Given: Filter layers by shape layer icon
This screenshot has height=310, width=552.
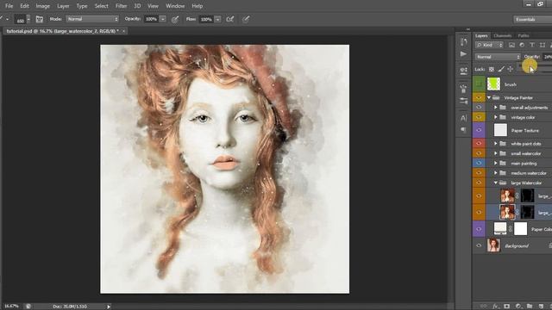Looking at the screenshot, I should click(x=543, y=45).
